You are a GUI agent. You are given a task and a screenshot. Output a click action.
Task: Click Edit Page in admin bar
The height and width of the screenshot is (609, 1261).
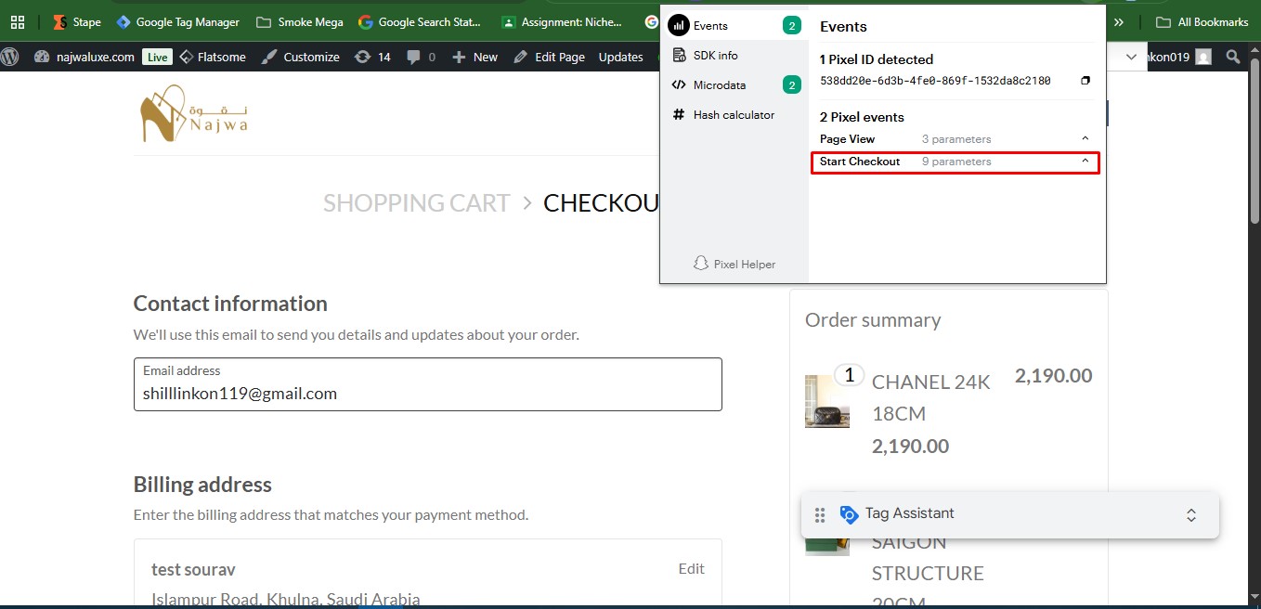549,57
